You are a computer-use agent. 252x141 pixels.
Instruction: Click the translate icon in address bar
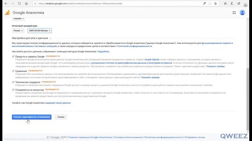[x=204, y=4]
